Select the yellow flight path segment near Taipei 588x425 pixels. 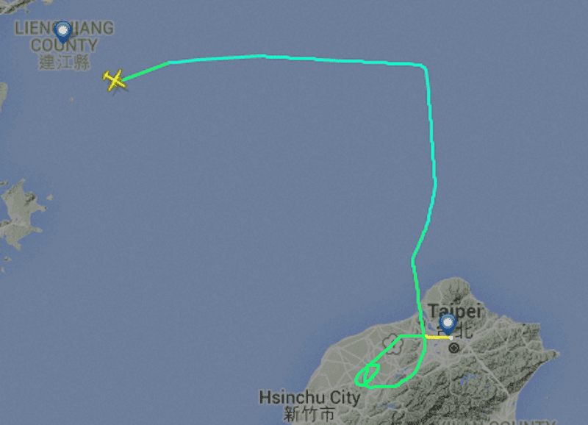438,337
